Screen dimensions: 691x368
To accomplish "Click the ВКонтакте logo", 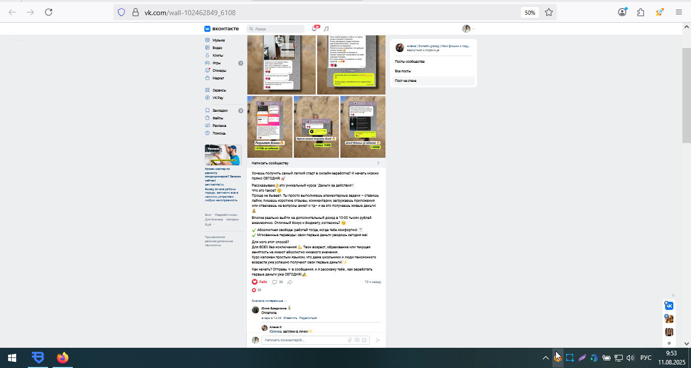I will point(223,29).
